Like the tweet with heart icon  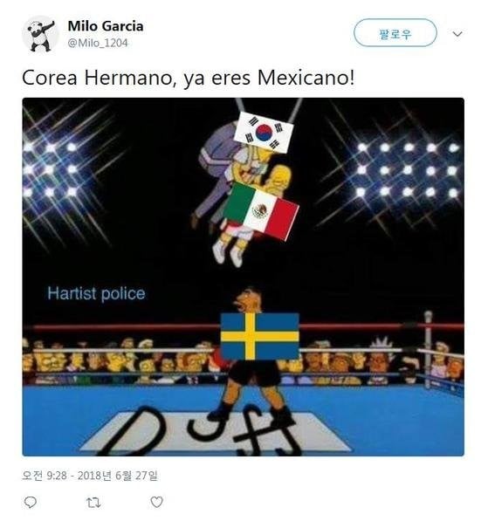(x=156, y=502)
